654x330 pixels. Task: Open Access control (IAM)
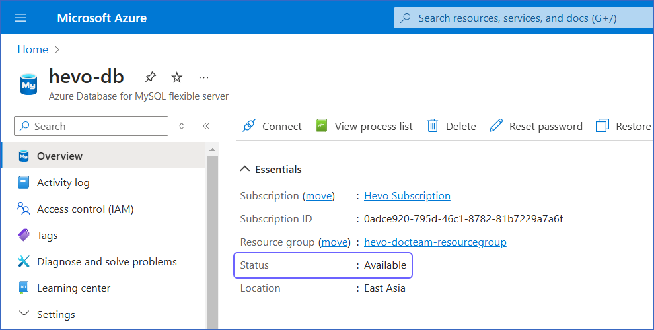pos(85,209)
